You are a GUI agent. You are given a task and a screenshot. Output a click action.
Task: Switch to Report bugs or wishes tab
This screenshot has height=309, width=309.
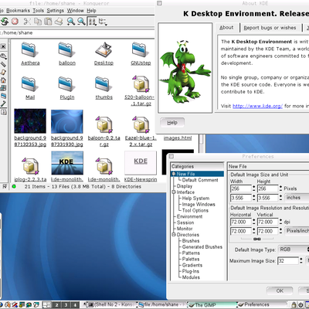tap(270, 28)
